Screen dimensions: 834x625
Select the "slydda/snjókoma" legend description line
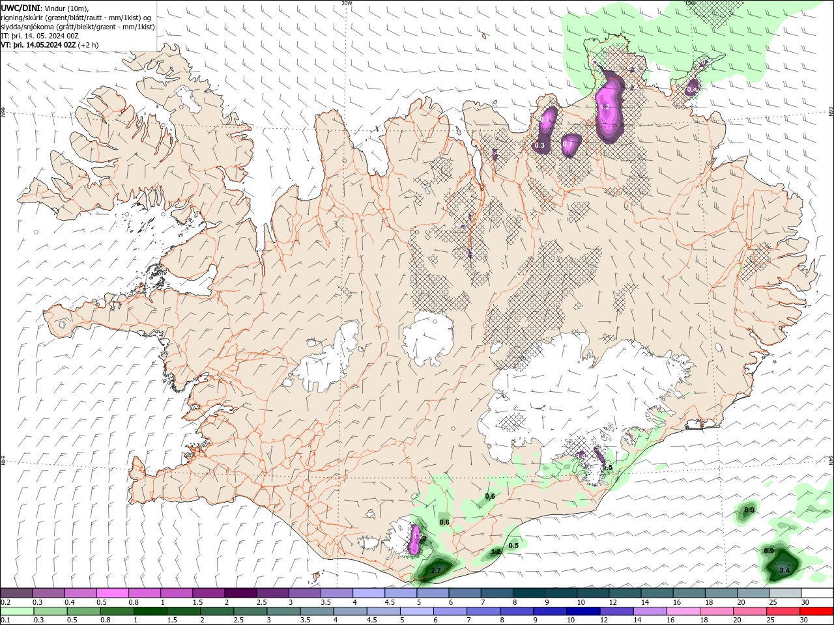tap(78, 27)
